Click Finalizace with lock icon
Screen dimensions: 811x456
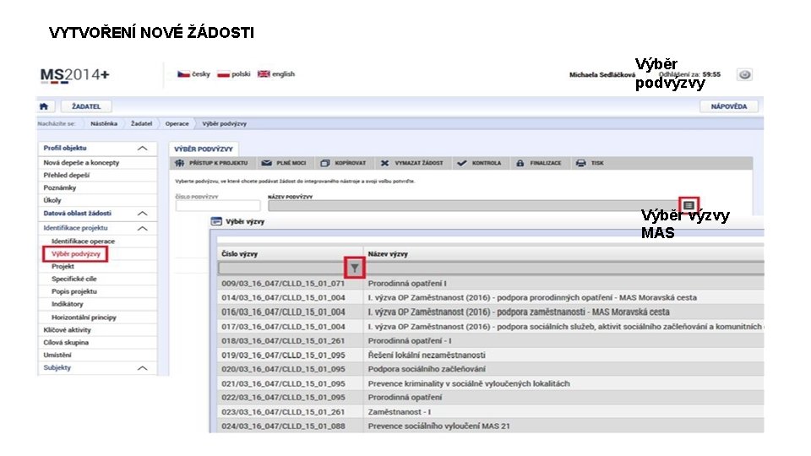click(x=538, y=163)
